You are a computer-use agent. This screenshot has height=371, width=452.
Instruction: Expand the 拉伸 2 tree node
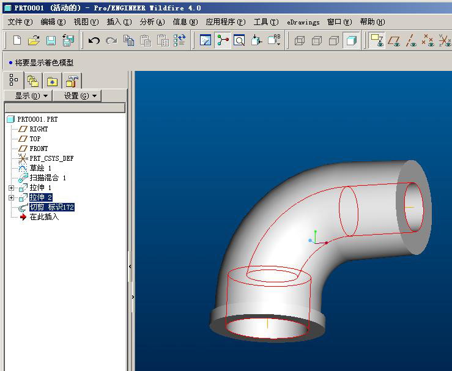[x=11, y=197]
